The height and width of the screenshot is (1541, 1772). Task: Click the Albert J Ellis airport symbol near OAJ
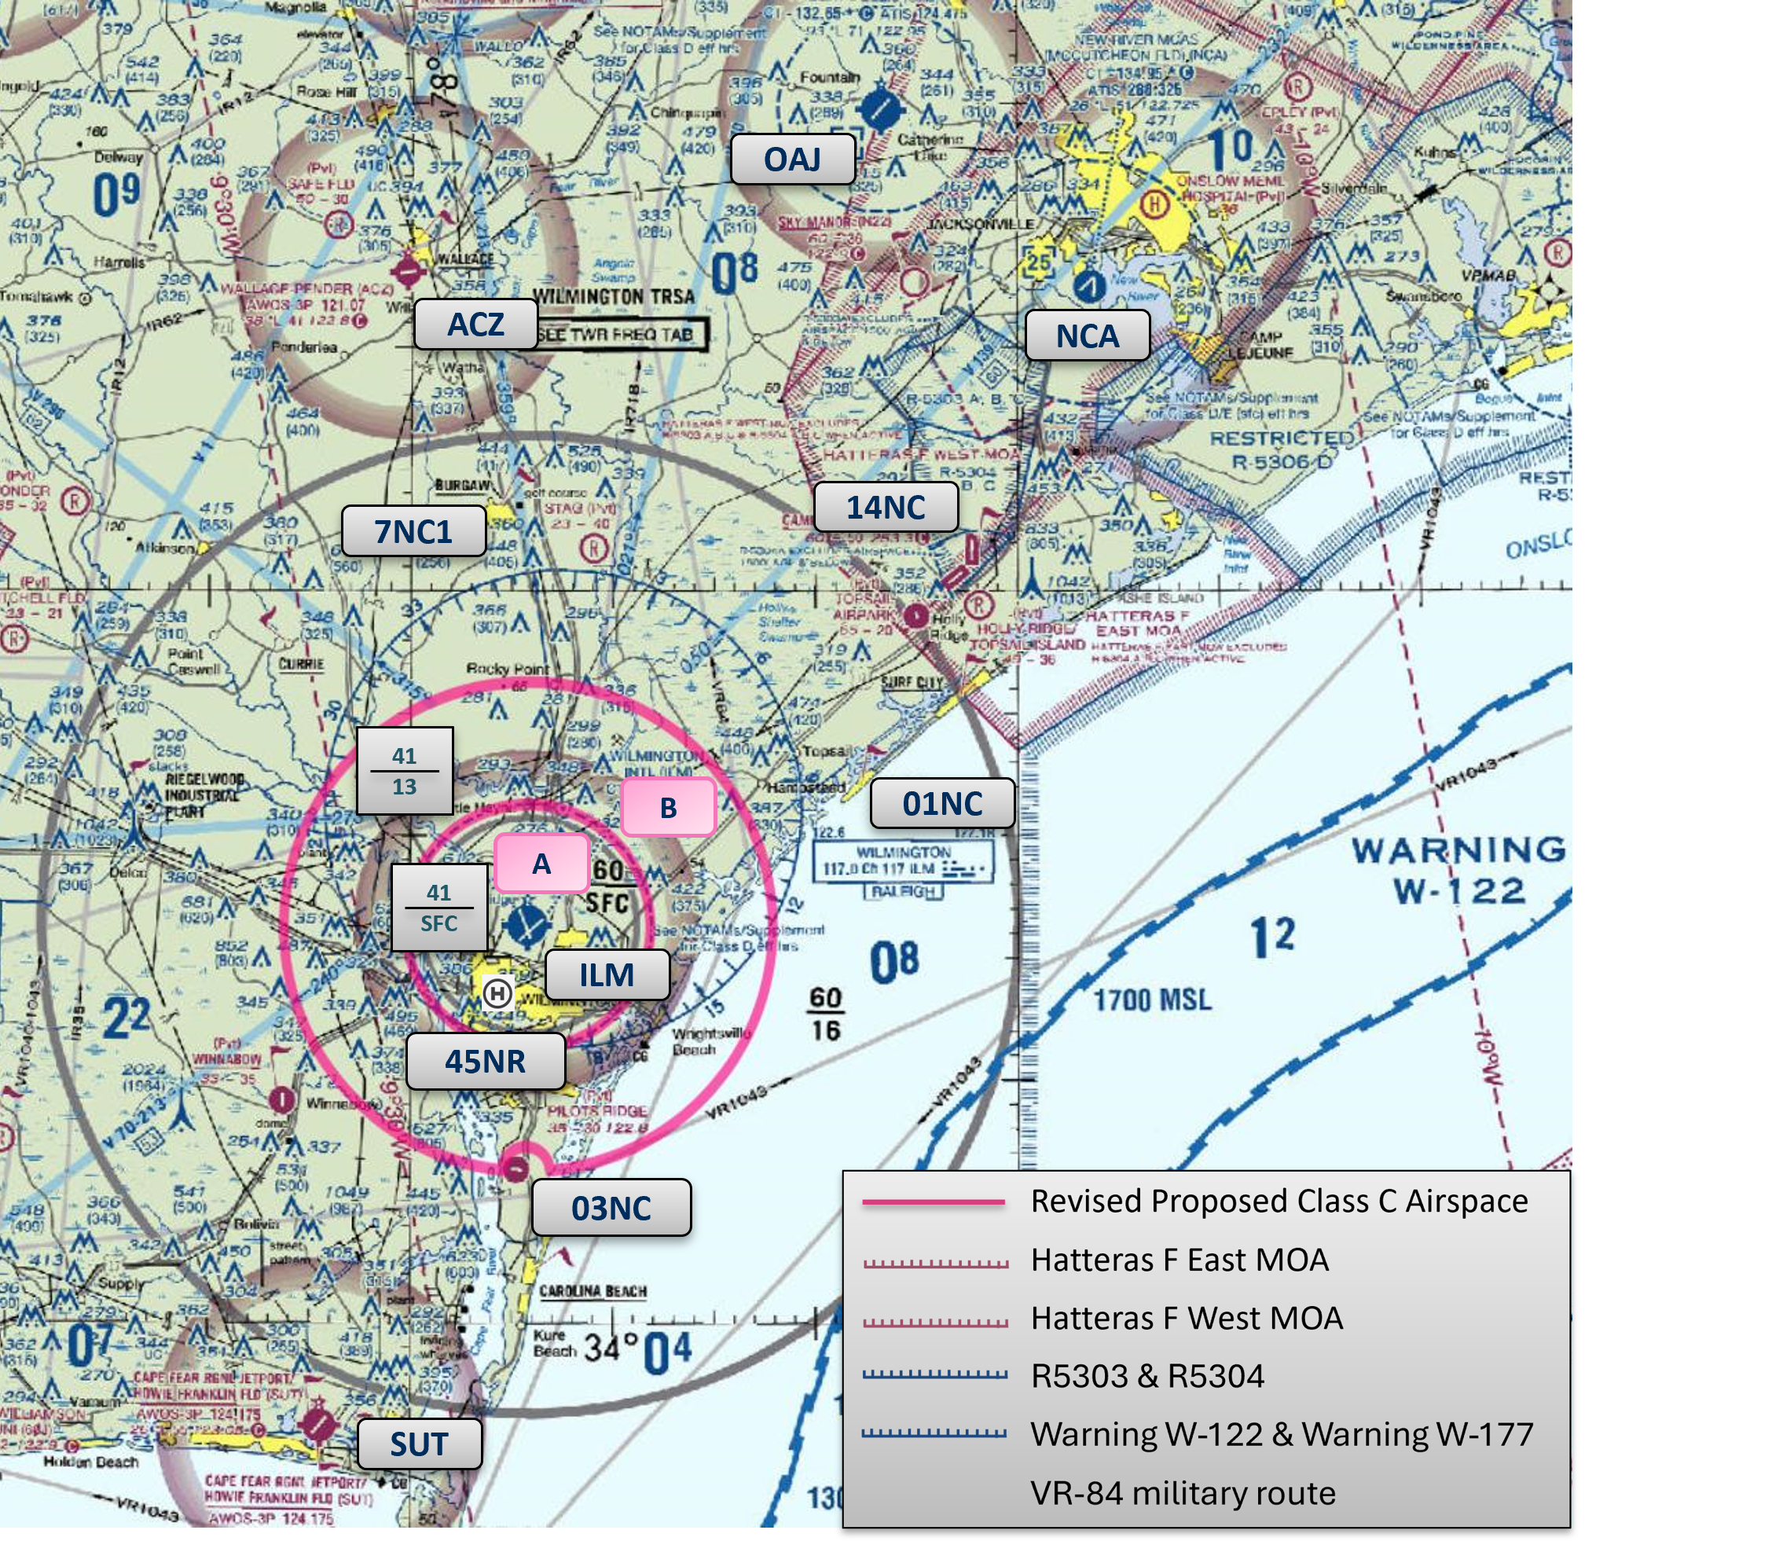(x=881, y=109)
